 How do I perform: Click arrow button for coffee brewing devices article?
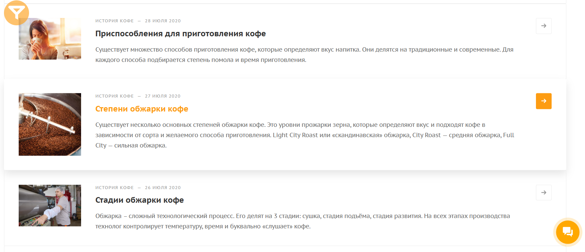pos(543,26)
